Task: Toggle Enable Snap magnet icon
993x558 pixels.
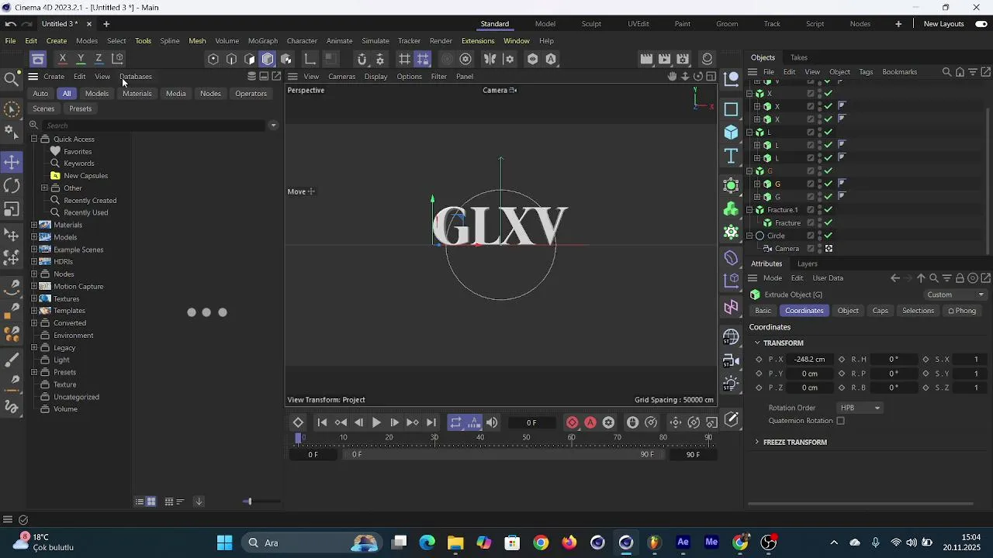Action: [x=362, y=59]
